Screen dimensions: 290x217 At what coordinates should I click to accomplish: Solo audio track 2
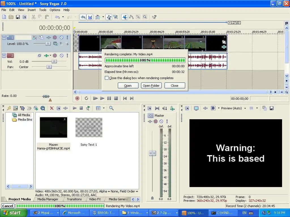[x=67, y=55]
